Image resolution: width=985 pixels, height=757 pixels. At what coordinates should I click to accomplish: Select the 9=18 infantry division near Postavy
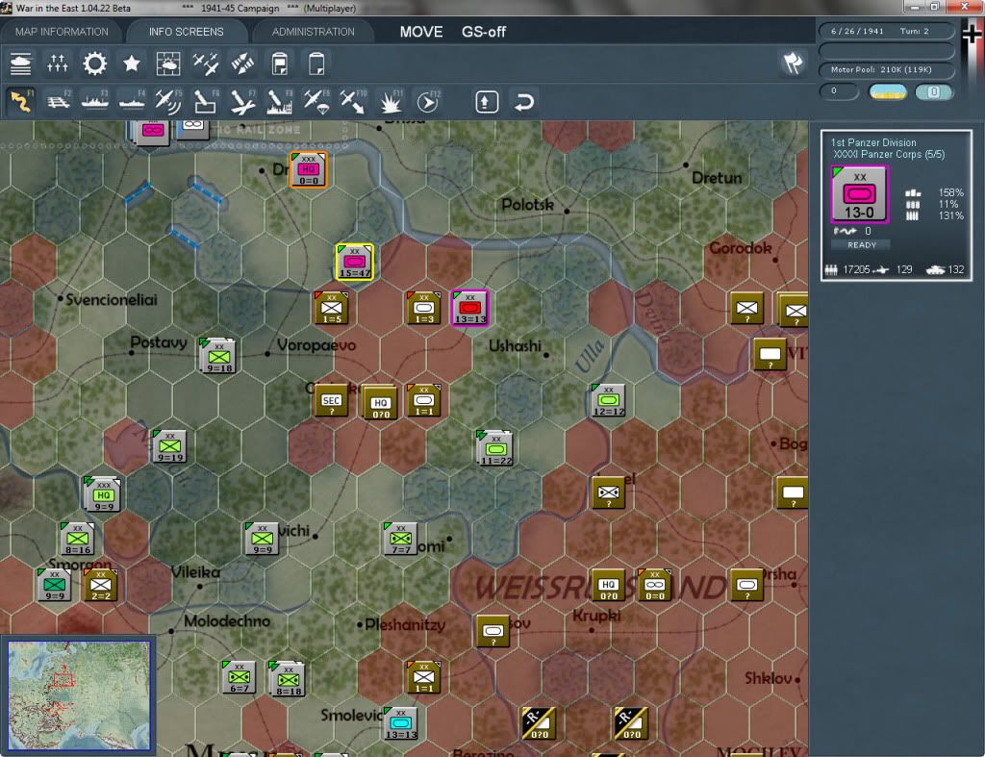218,356
